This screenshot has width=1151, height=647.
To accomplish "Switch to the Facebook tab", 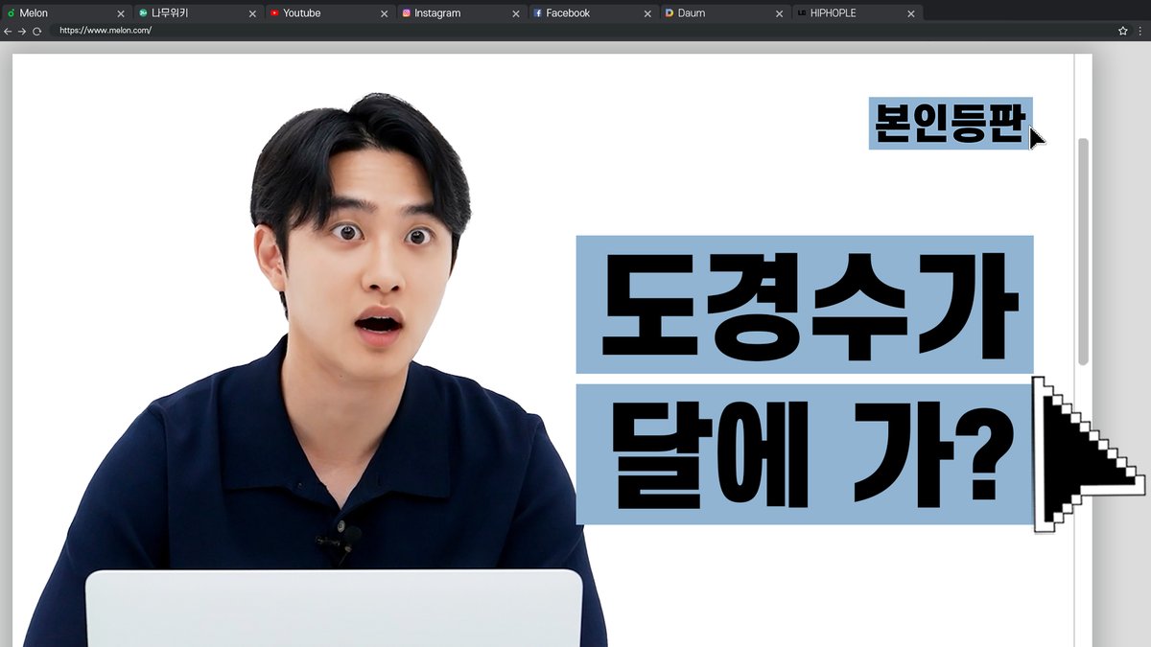I will click(x=593, y=13).
